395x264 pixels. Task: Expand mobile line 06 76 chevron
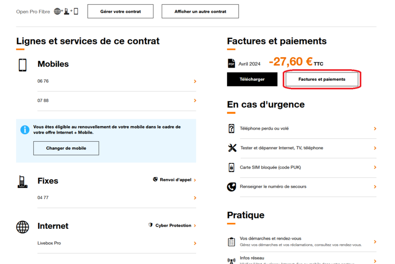coord(195,81)
